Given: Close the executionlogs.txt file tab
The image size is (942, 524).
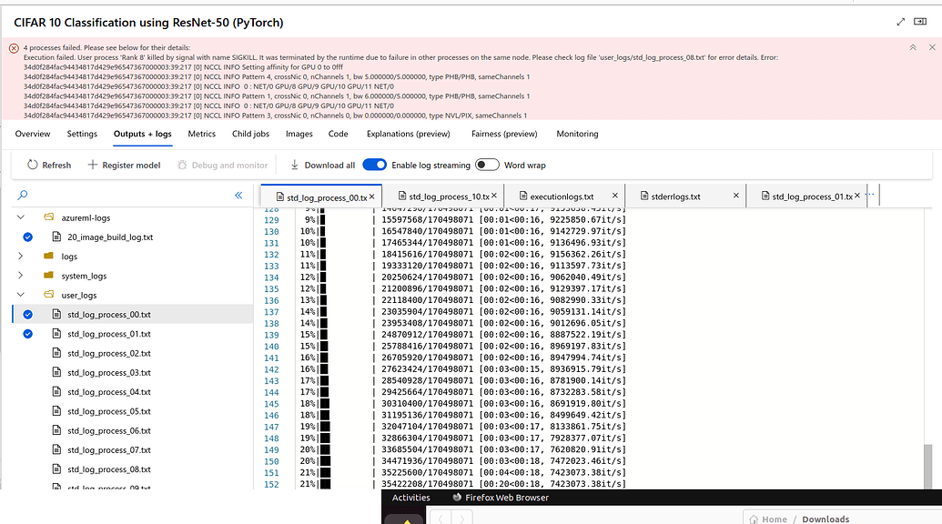Looking at the screenshot, I should [615, 196].
